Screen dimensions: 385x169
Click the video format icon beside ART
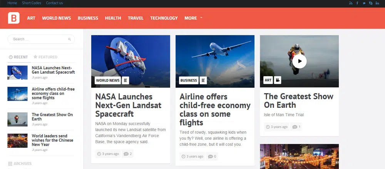pos(278,80)
